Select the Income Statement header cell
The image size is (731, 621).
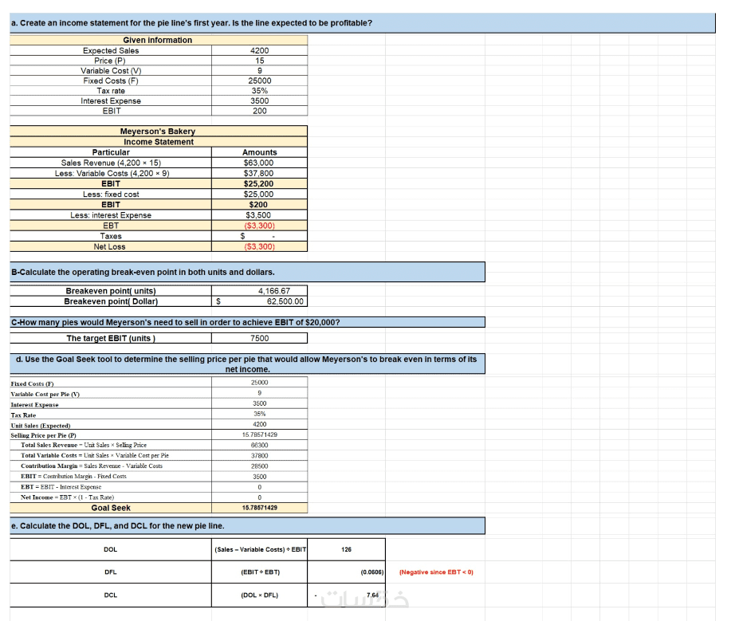[x=159, y=142]
